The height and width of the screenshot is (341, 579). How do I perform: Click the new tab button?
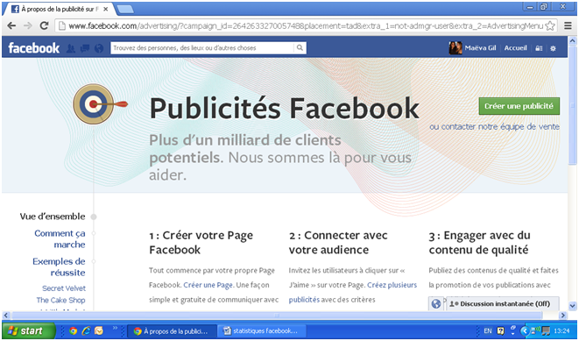125,10
